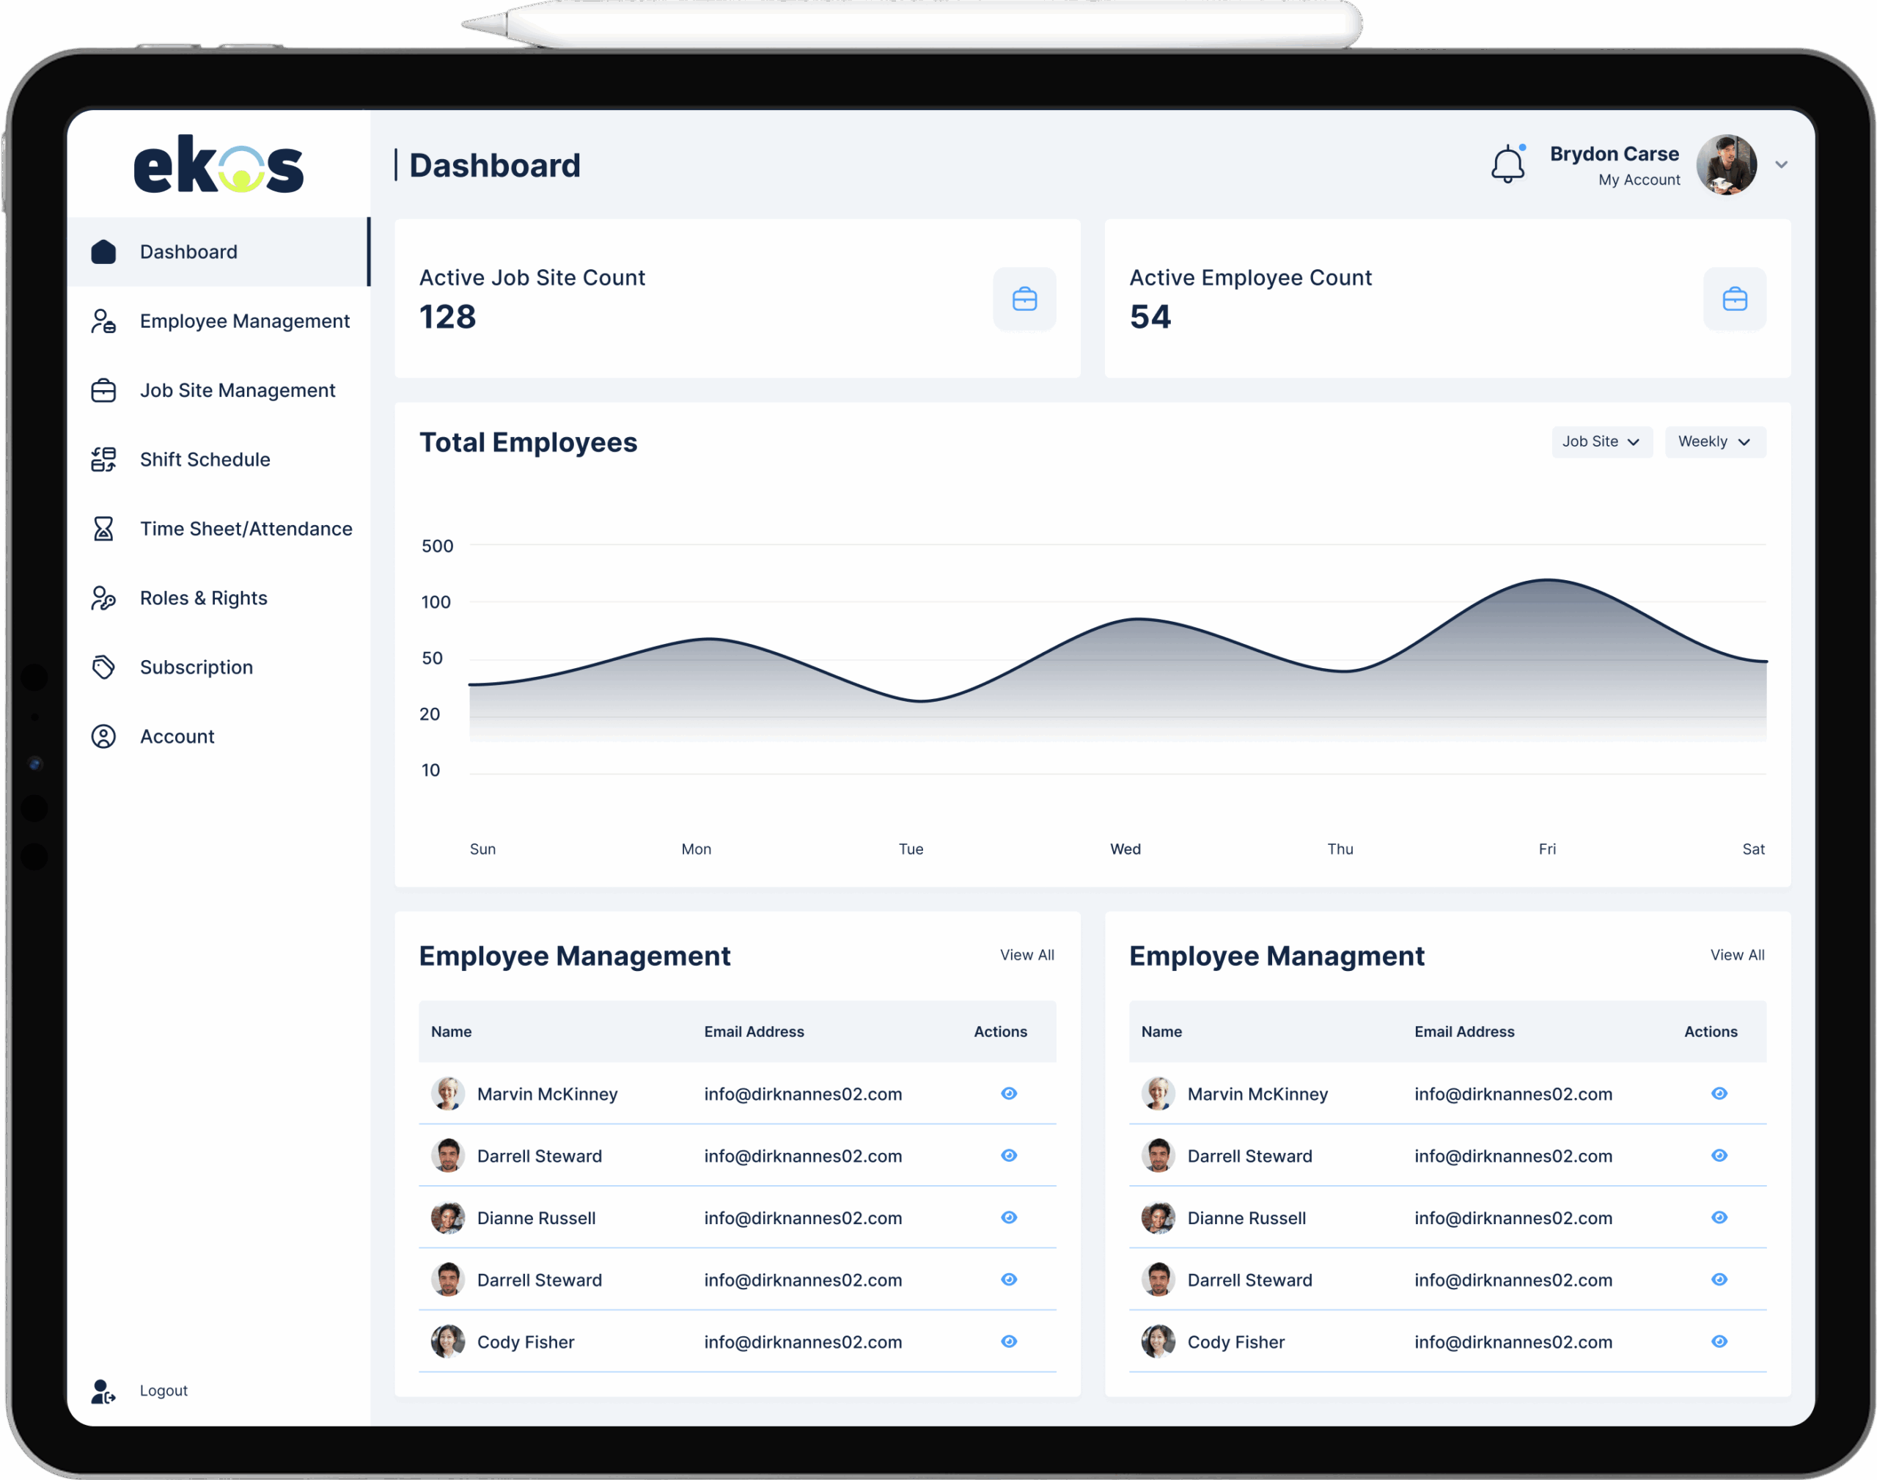Viewport: 1877px width, 1480px height.
Task: Click the Logout button
Action: coord(163,1391)
